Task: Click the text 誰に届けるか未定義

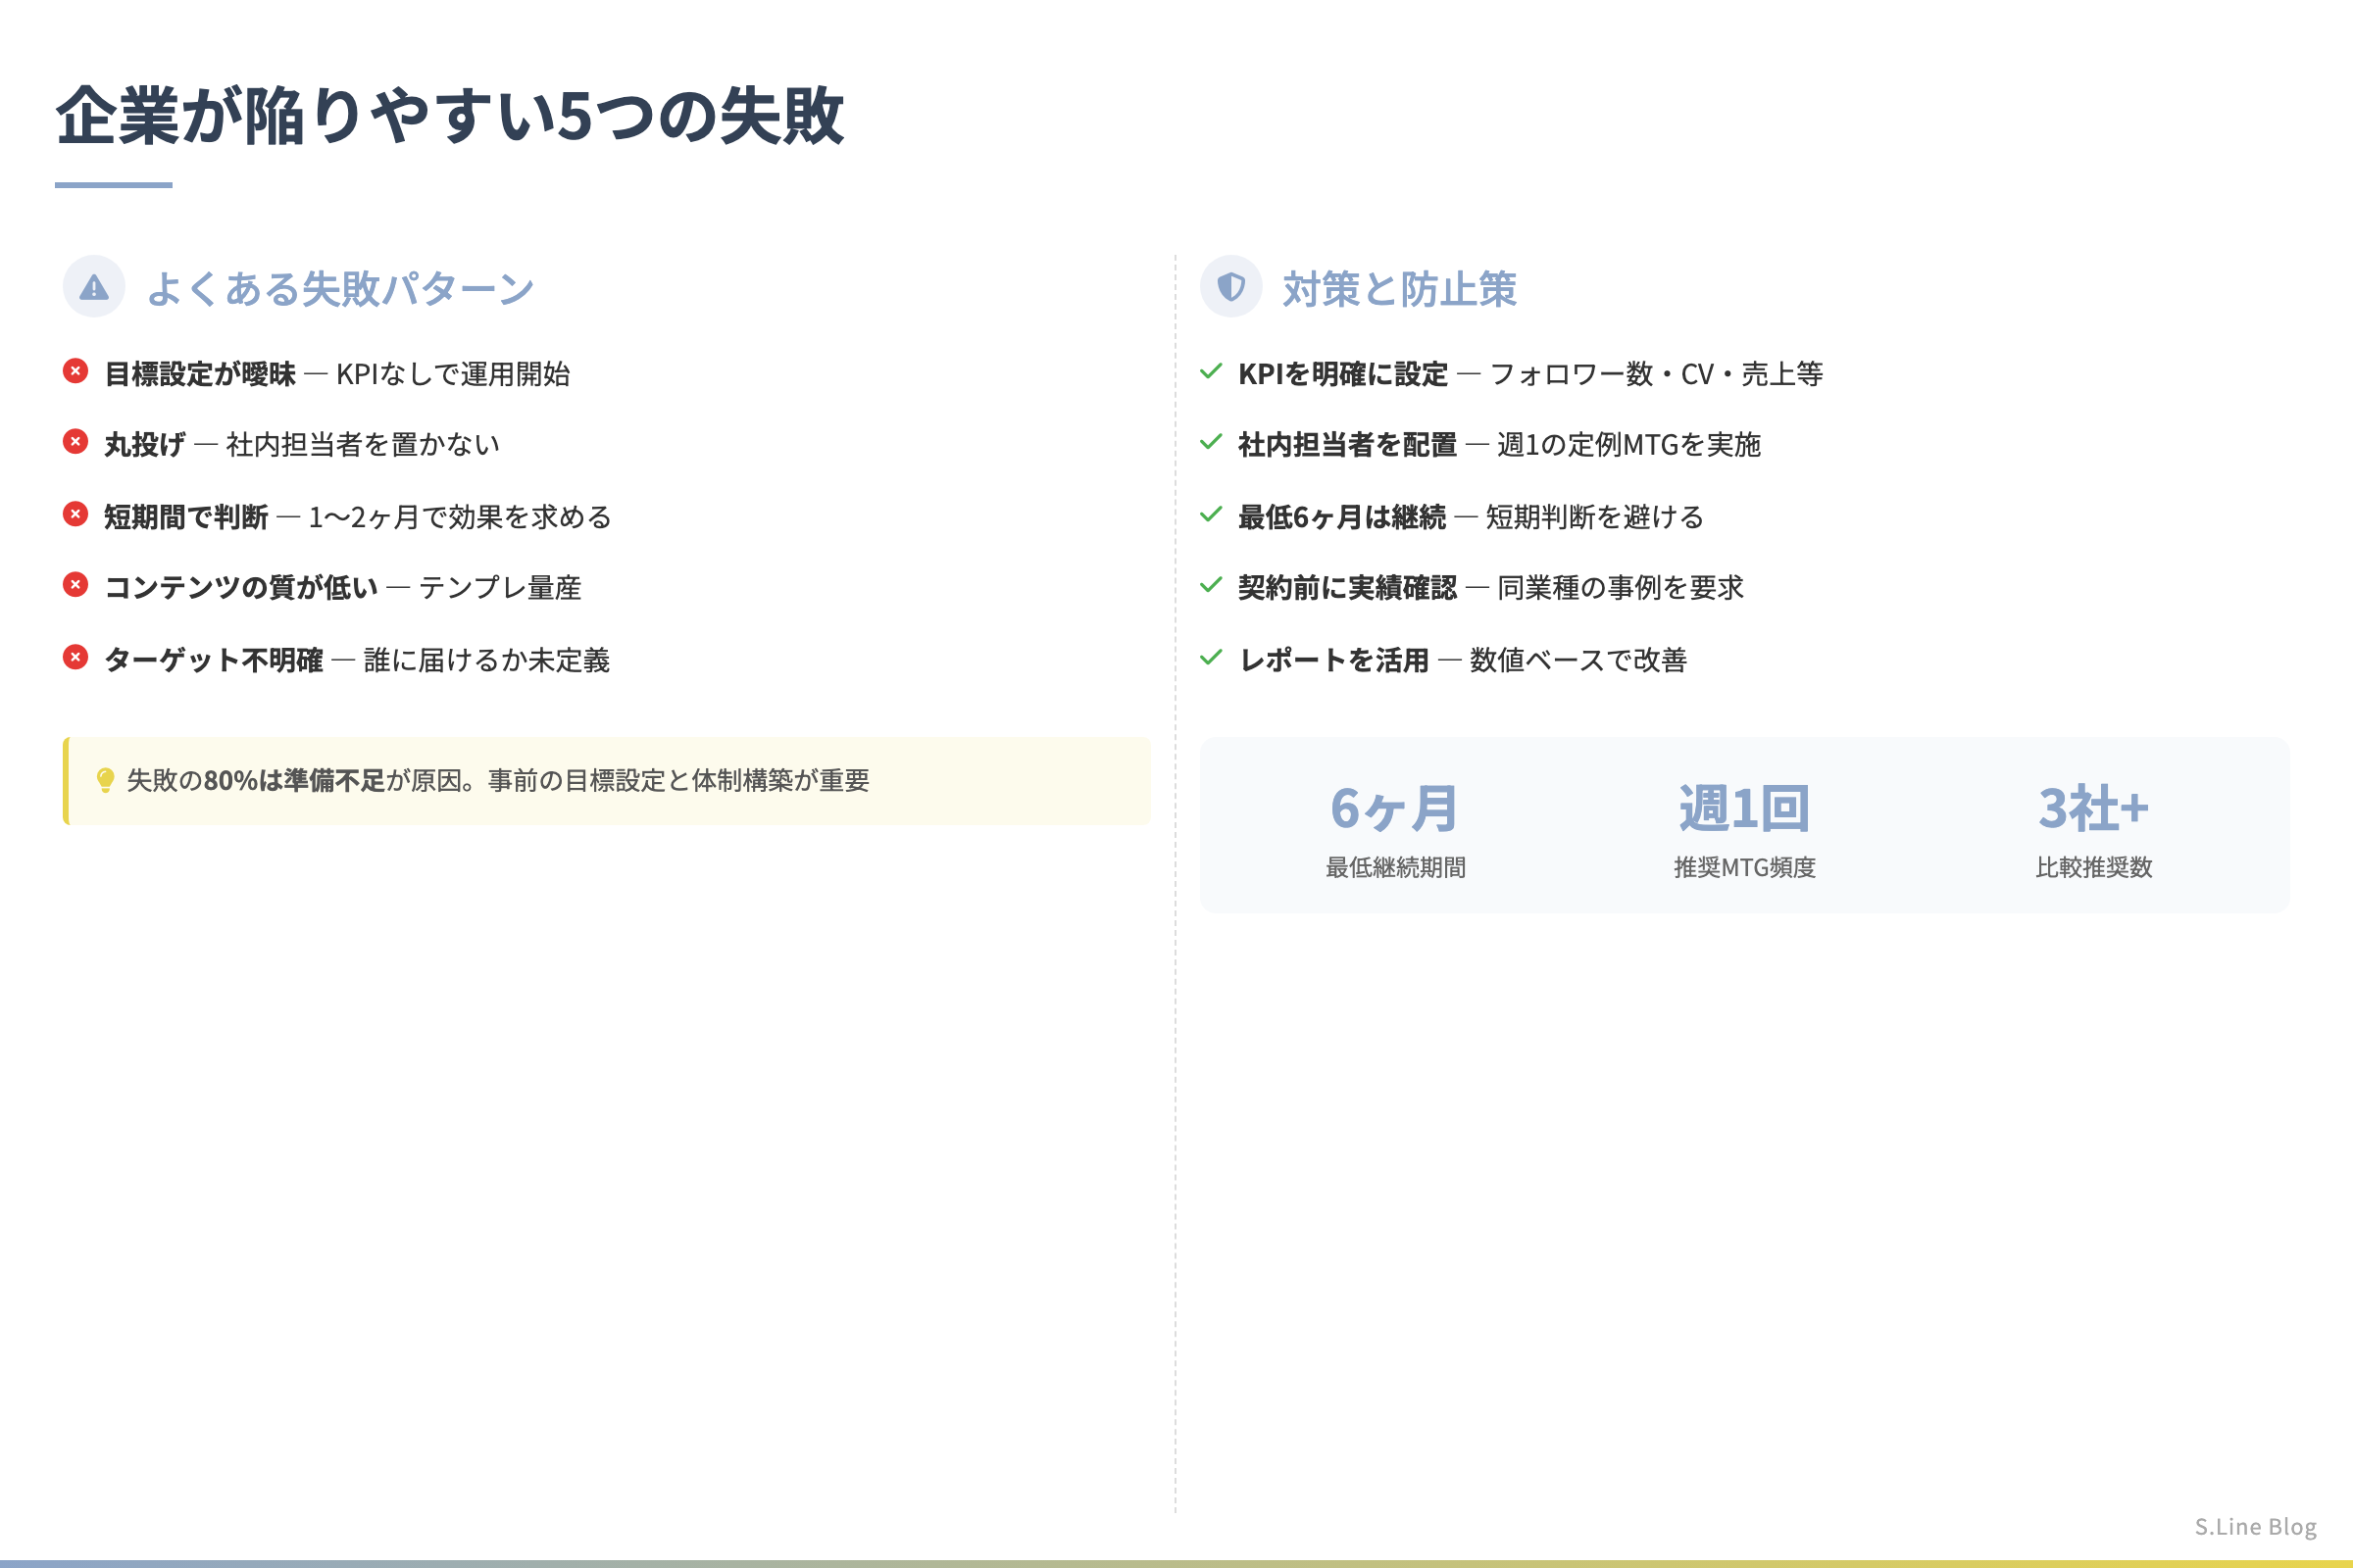Action: (x=487, y=660)
